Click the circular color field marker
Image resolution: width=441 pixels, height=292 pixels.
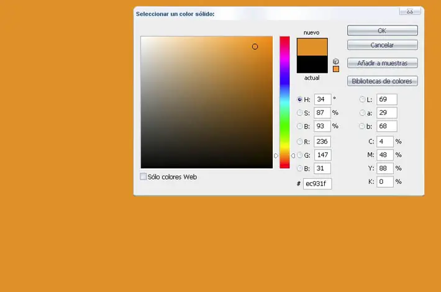coord(255,47)
